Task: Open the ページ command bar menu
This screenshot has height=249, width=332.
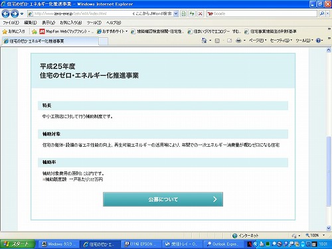Action: coord(258,41)
